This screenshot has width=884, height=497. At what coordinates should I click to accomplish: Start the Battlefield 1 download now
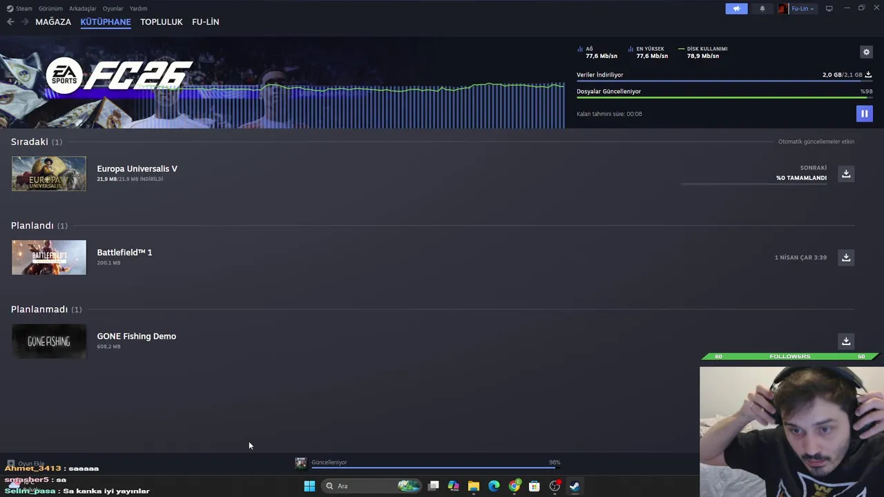pyautogui.click(x=846, y=257)
